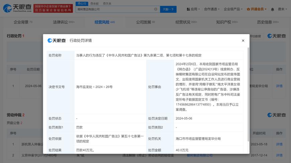Screen dimensions: 291x163
Task: Click 罚款40万元 penalty result
Action: pos(85,150)
